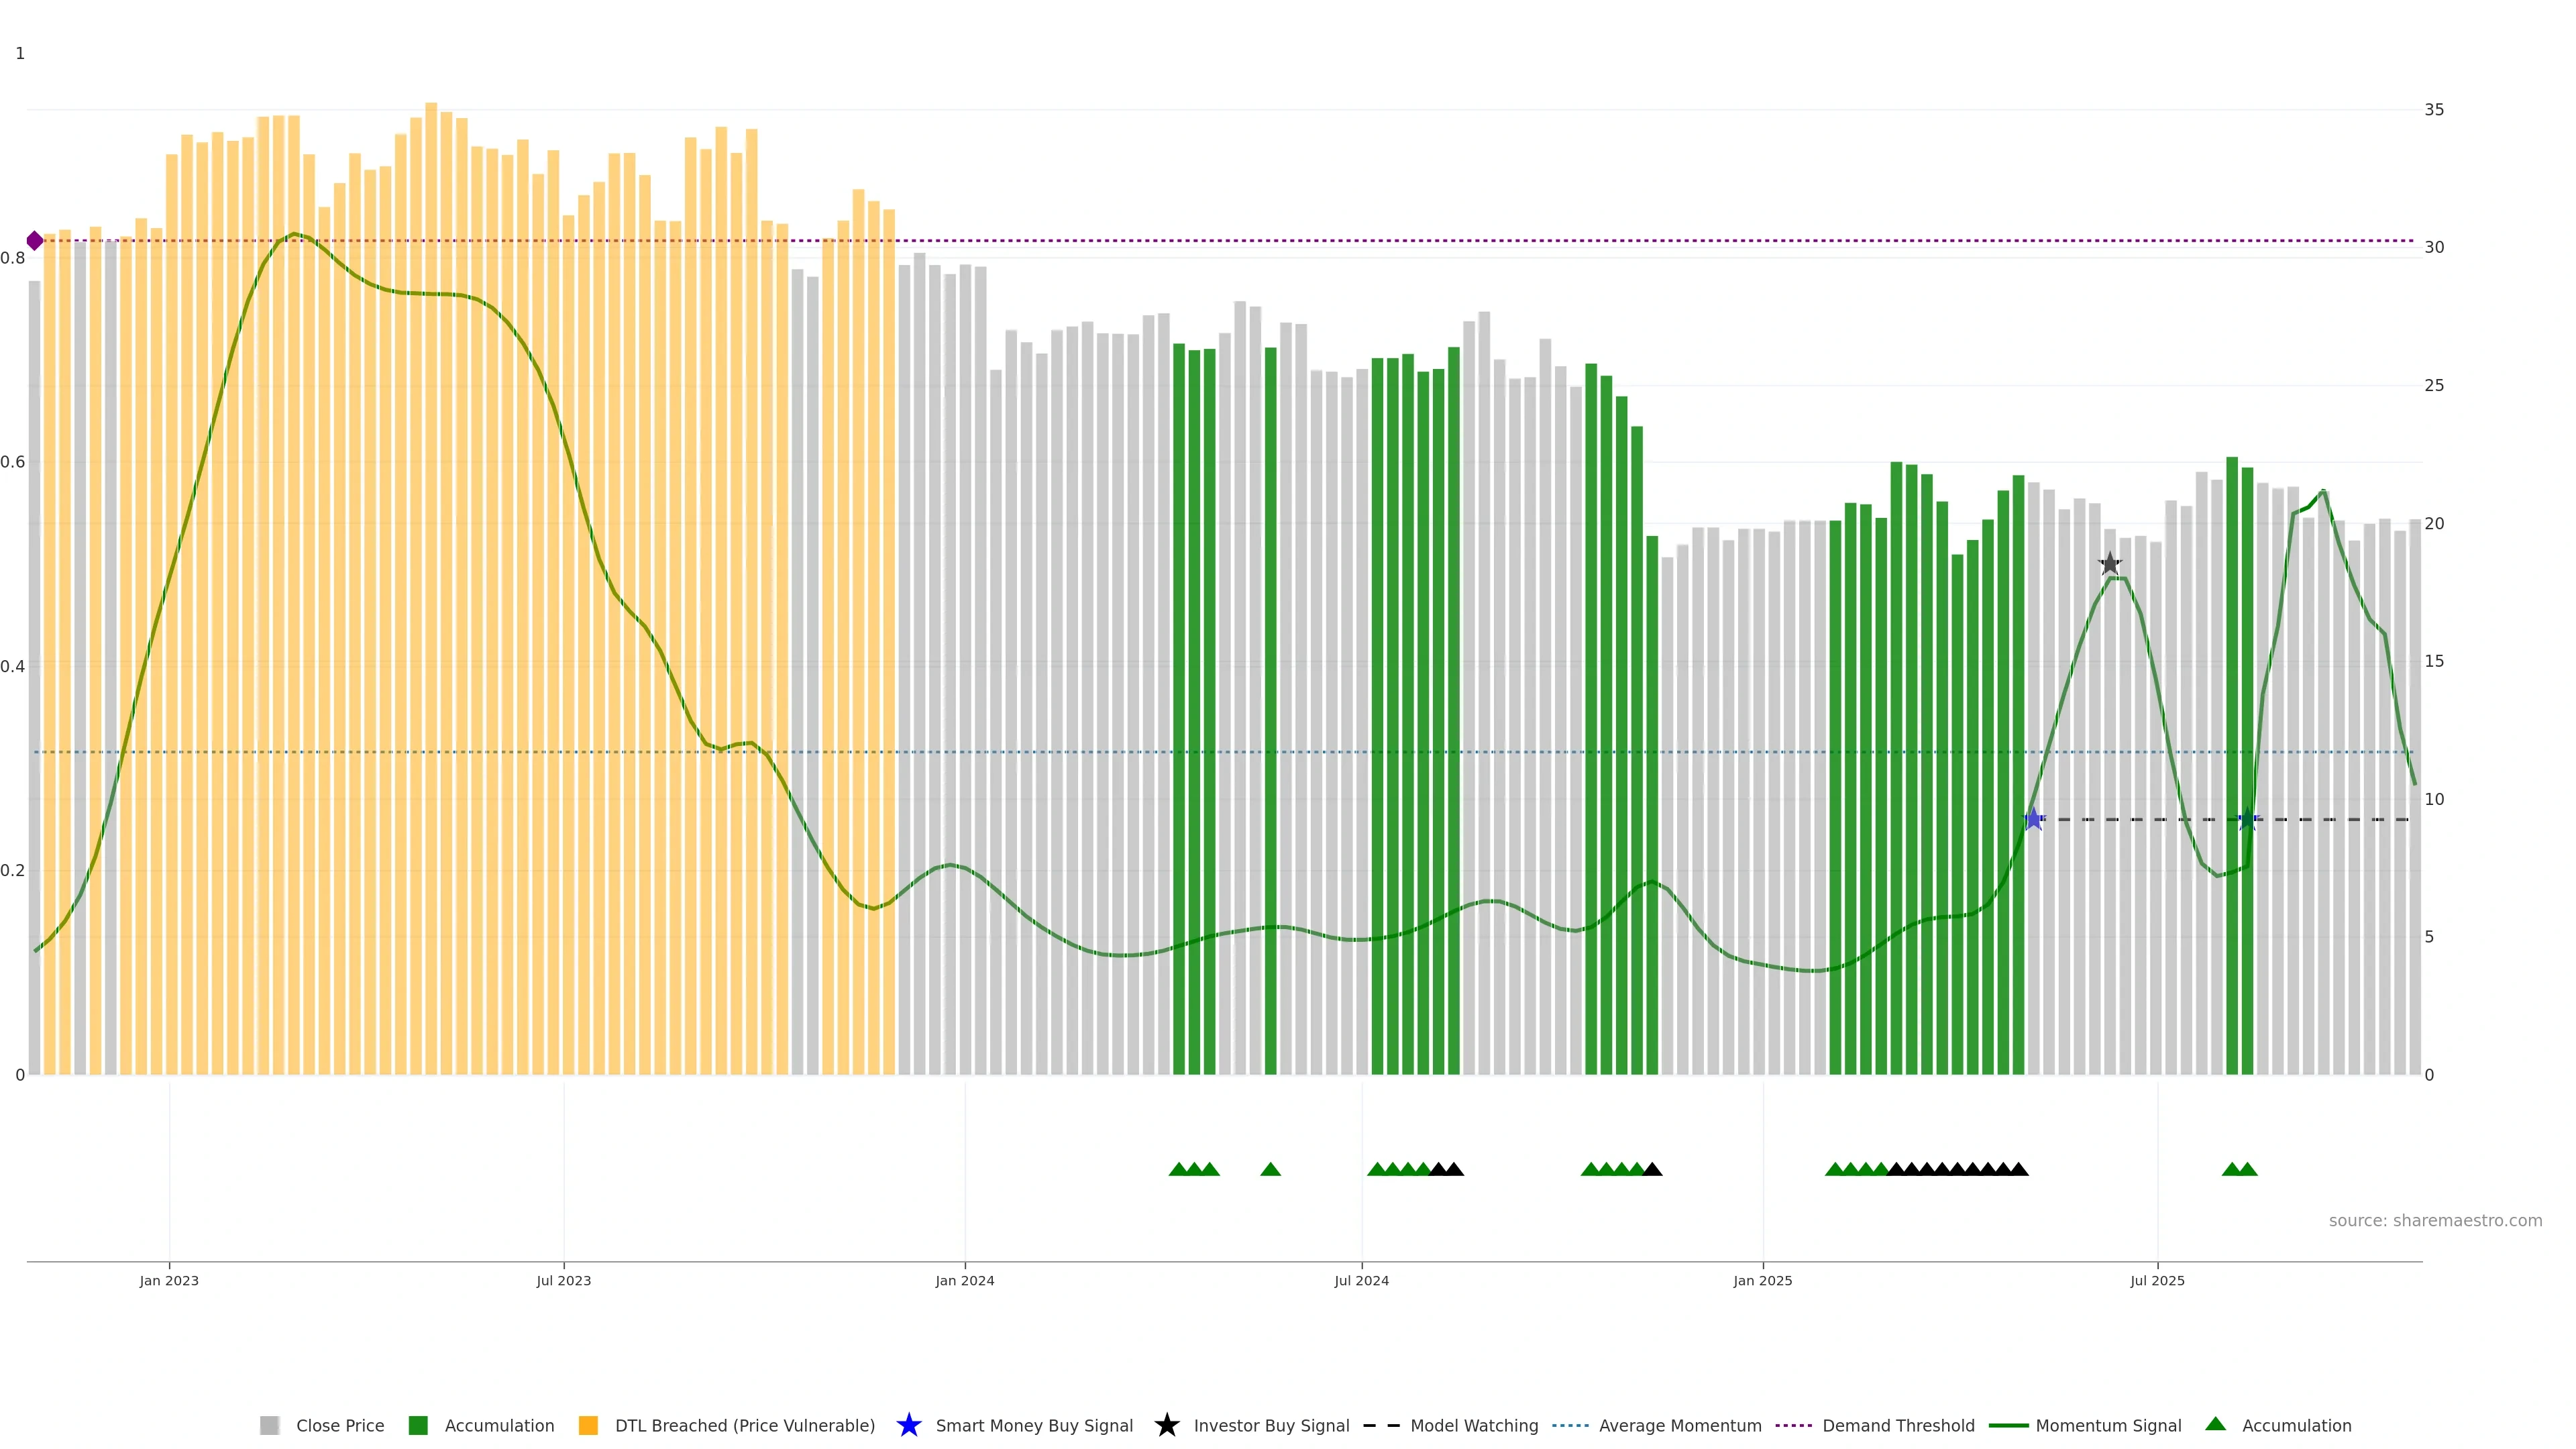Toggle the Model Watching legend entry
The image size is (2576, 1449).
pyautogui.click(x=1473, y=1426)
